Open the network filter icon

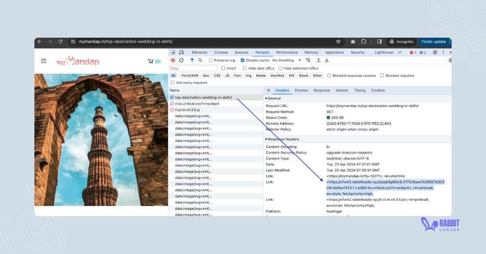pos(192,60)
